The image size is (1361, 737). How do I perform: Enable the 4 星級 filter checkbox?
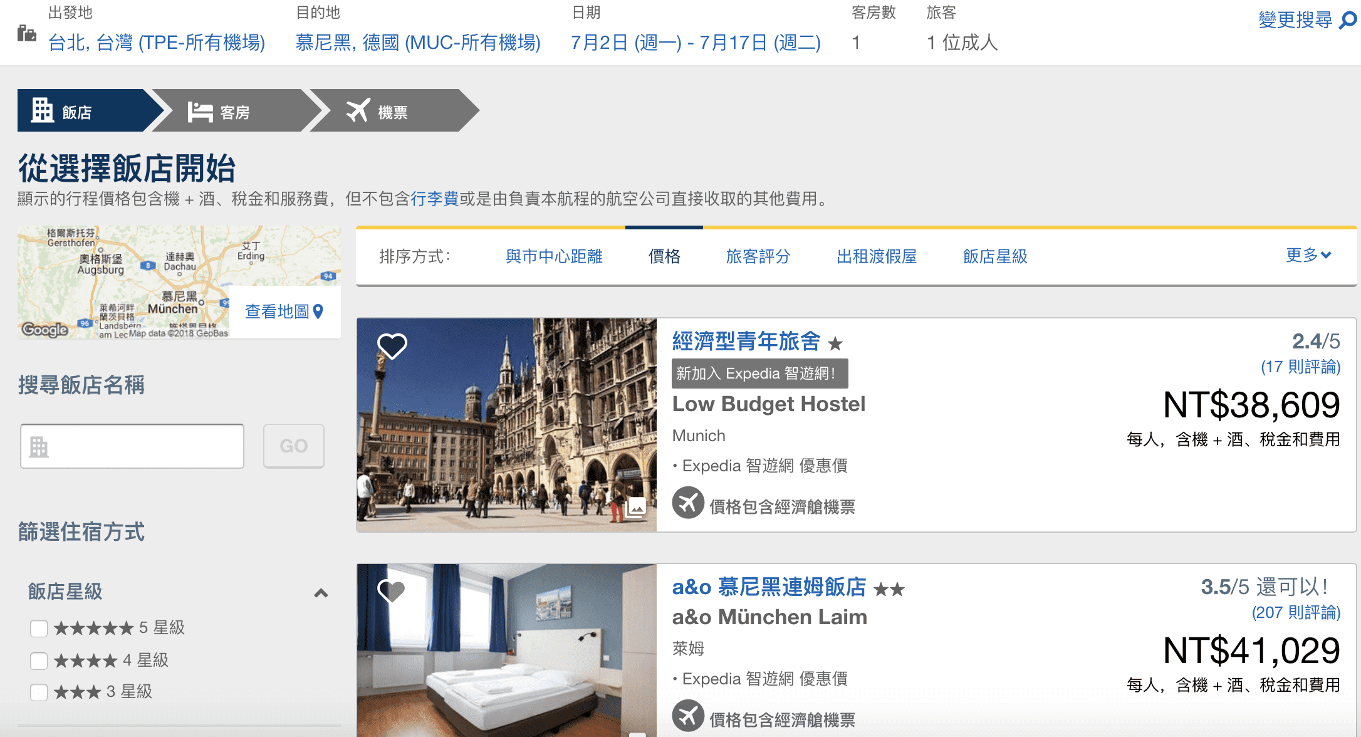coord(39,661)
